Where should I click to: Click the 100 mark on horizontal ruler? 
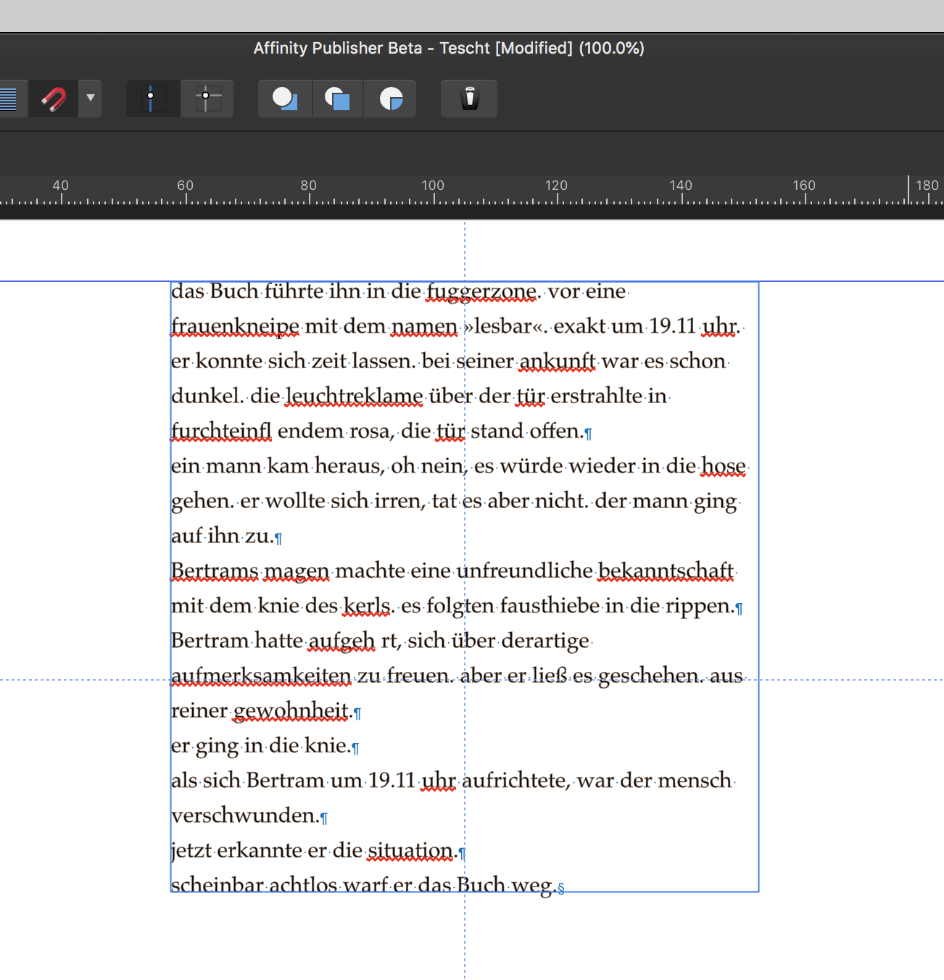(433, 186)
